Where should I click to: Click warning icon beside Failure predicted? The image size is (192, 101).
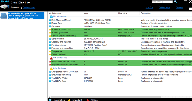click(x=50, y=54)
